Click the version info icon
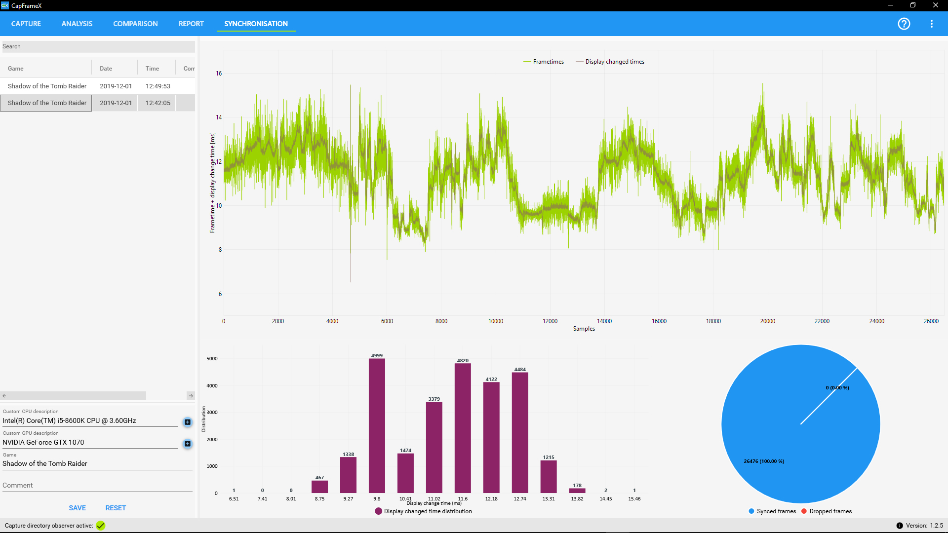Viewport: 948px width, 533px height. click(x=900, y=526)
